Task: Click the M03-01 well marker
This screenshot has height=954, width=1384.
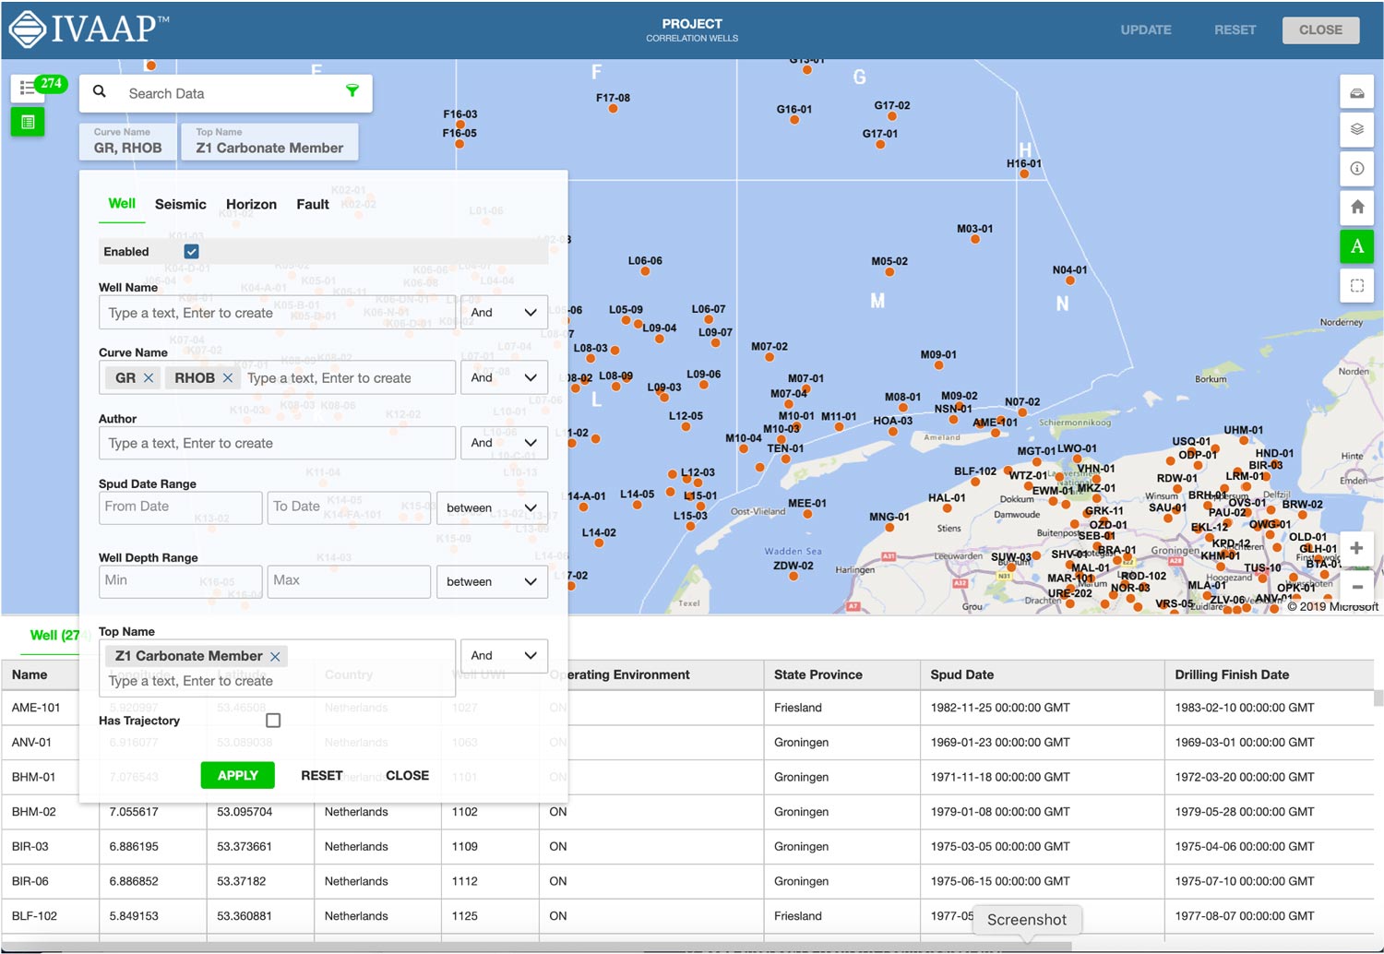Action: pos(975,241)
